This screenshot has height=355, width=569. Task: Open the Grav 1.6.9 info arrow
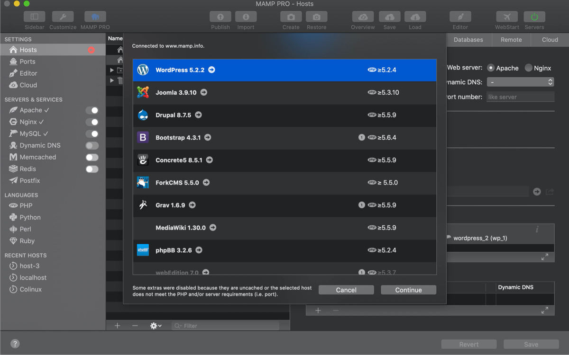[192, 205]
